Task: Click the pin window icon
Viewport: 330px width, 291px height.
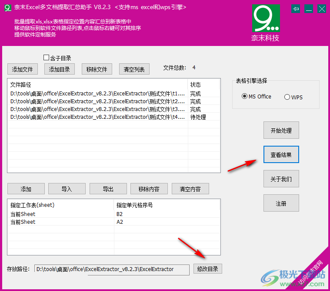Action: (296, 9)
